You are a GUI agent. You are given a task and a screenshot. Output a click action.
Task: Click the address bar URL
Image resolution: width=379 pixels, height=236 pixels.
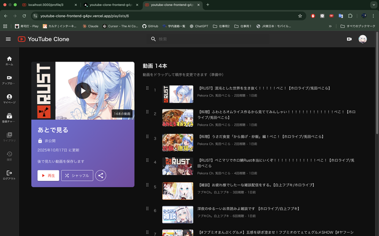coord(85,16)
